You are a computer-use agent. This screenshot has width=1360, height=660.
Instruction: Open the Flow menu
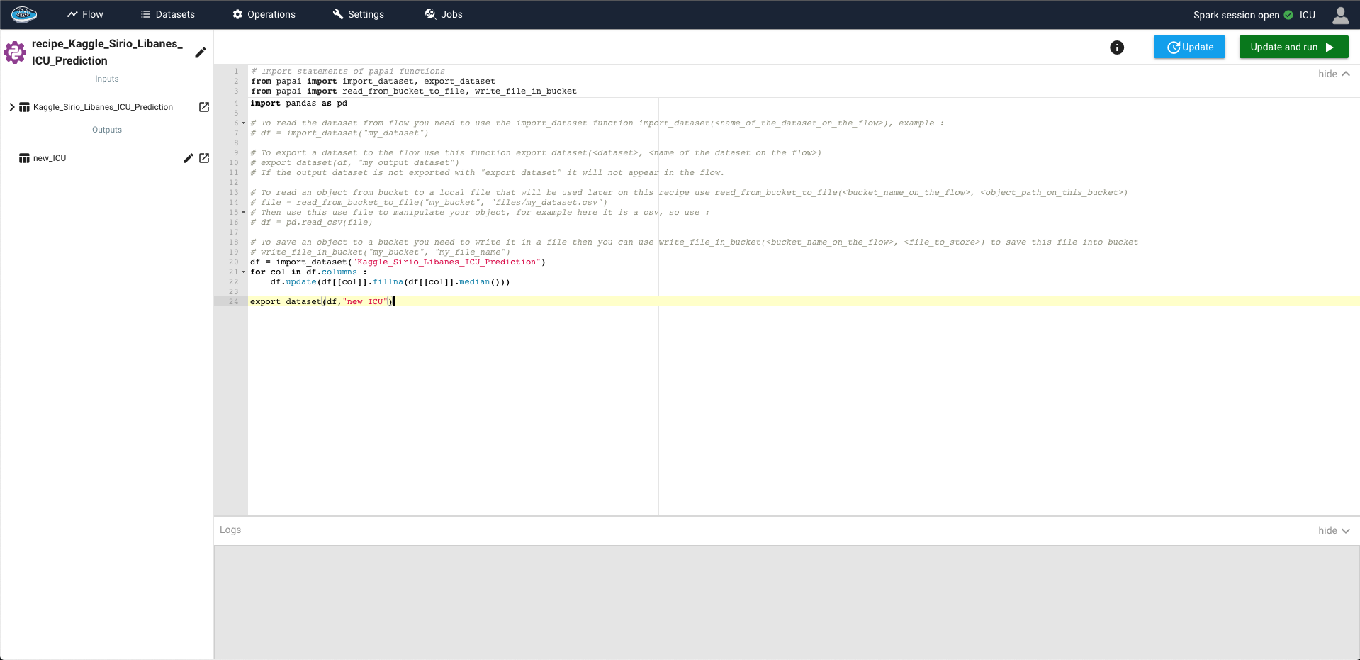click(85, 14)
